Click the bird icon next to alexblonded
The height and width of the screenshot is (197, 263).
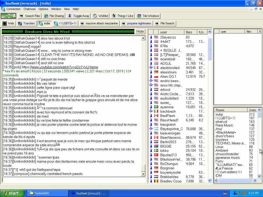(151, 68)
